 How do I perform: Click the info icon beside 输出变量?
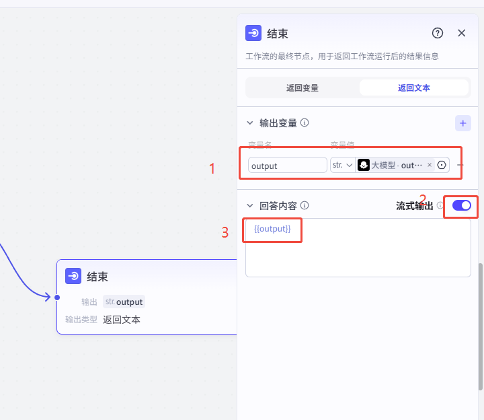click(x=305, y=123)
